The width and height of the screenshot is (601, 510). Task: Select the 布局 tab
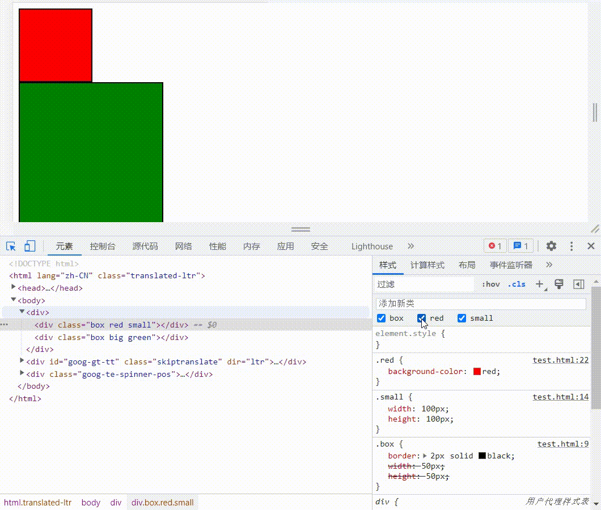coord(467,265)
